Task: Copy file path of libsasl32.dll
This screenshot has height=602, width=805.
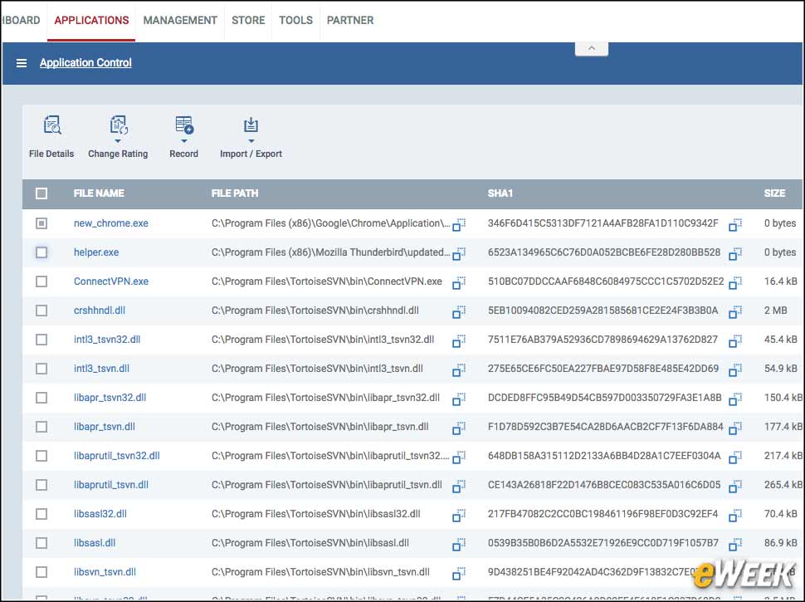Action: click(x=458, y=515)
